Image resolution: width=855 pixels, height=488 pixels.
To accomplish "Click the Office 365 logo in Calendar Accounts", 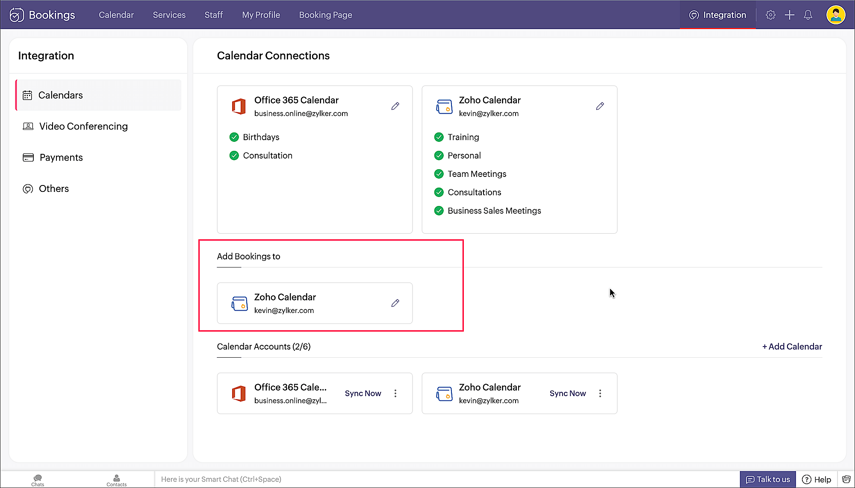I will [x=239, y=394].
